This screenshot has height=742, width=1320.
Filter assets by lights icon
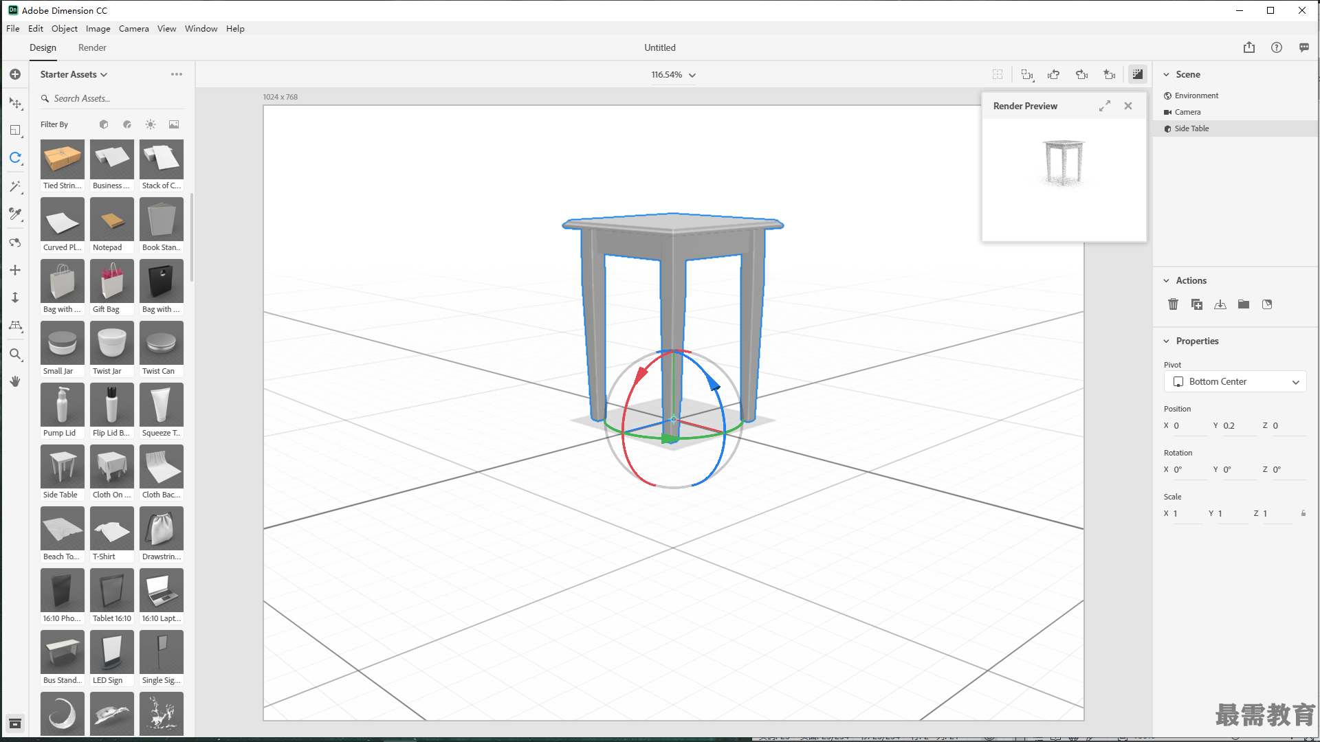(151, 124)
